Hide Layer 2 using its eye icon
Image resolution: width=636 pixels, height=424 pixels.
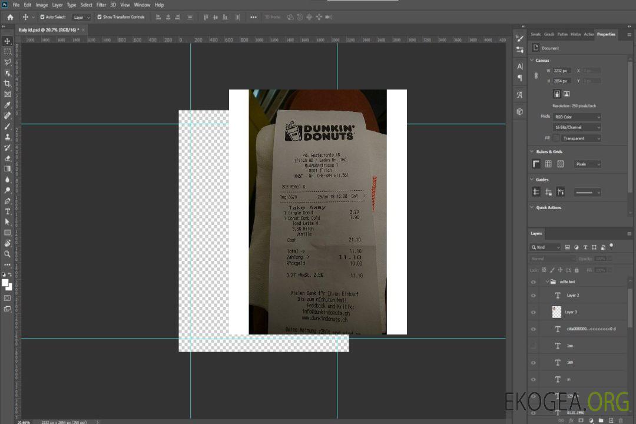click(x=534, y=296)
